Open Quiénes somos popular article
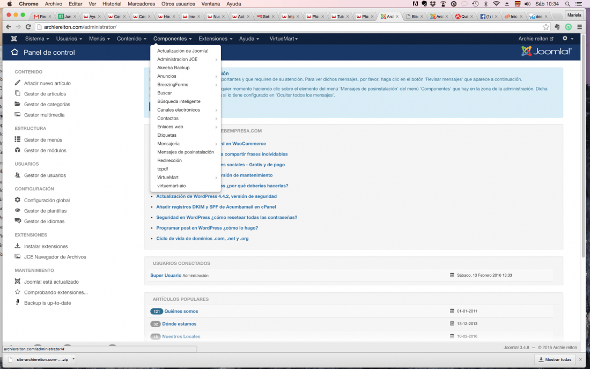 [181, 311]
